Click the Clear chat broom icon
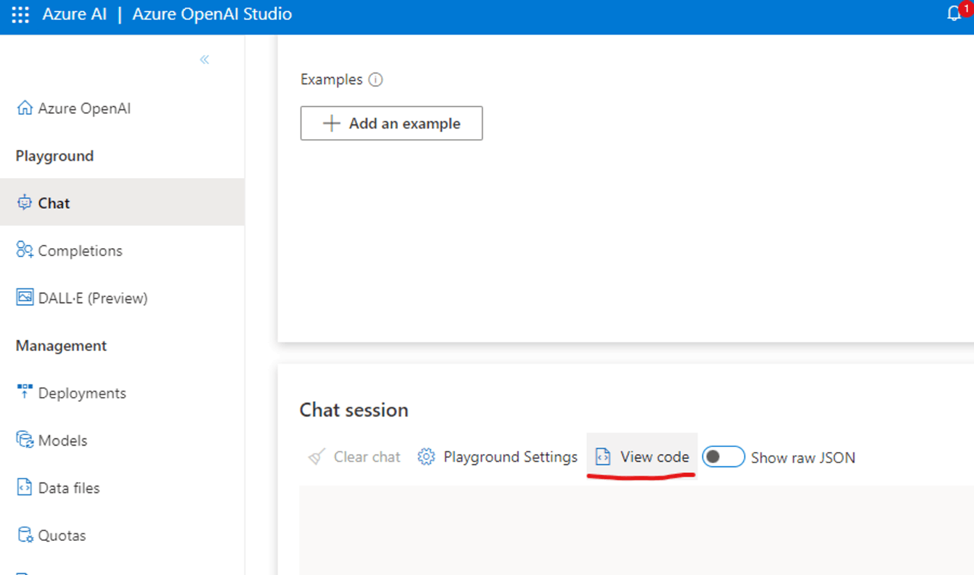The width and height of the screenshot is (974, 575). point(317,457)
